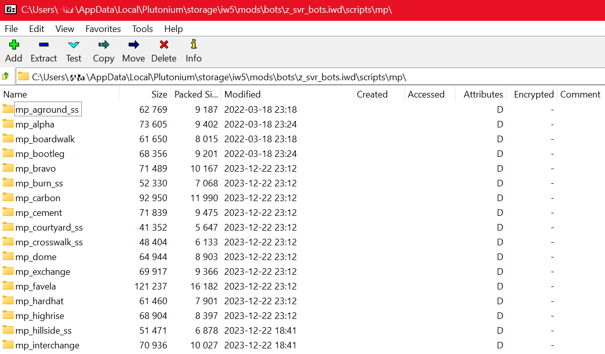
Task: Sort by the Attributes column header
Action: point(480,94)
